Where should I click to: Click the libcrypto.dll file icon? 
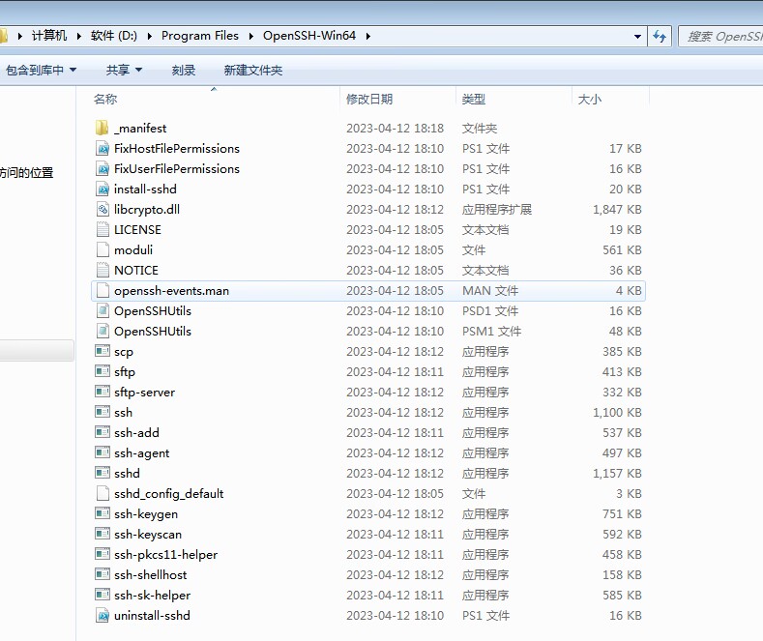pos(103,210)
